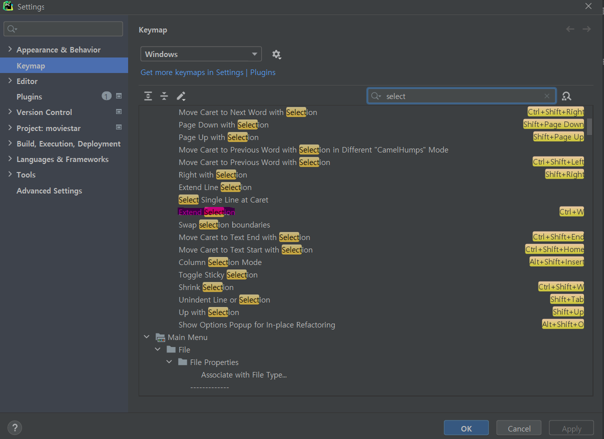Click the Alt+Shift+Insert shortcut label

(x=556, y=262)
